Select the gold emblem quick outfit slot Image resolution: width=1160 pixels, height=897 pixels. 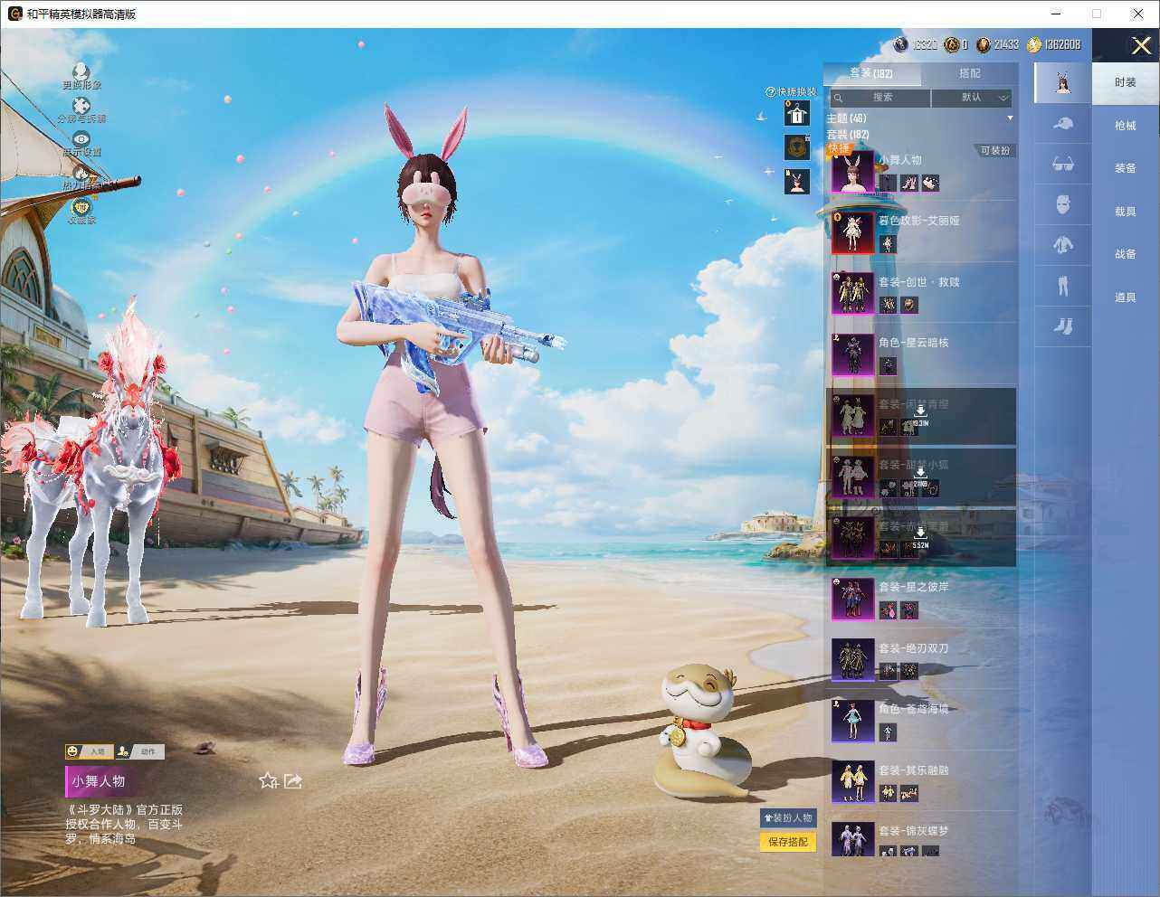pos(797,146)
